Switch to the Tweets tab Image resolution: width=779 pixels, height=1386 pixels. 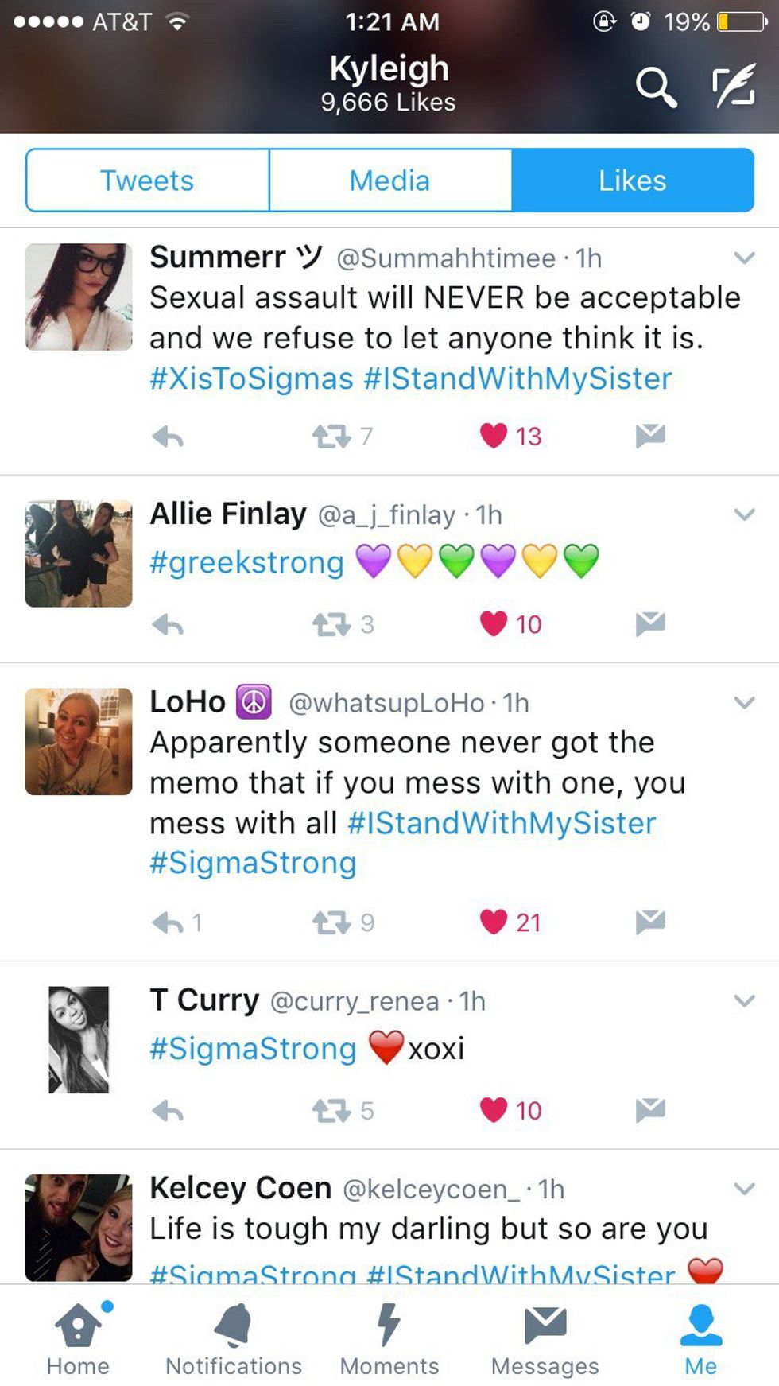(148, 181)
